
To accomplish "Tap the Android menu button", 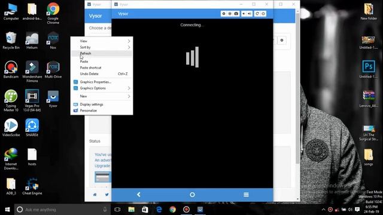I will [x=246, y=195].
